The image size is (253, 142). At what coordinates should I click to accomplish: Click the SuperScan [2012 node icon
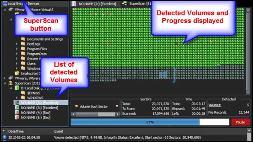[x=11, y=83]
